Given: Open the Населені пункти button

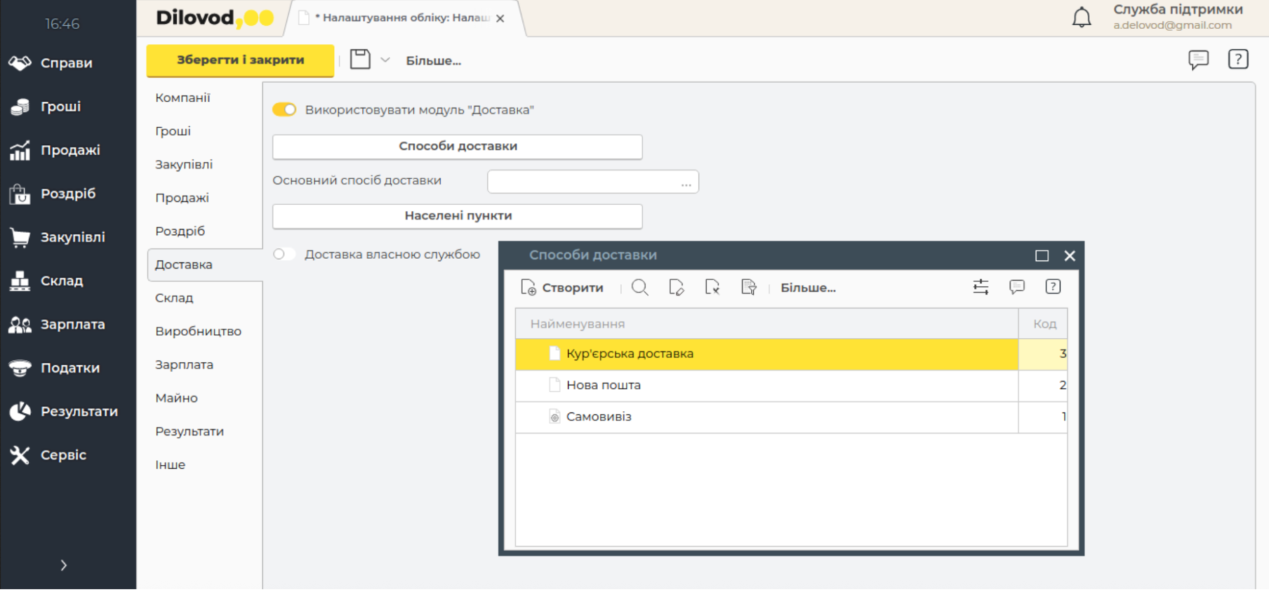Looking at the screenshot, I should click(x=457, y=216).
